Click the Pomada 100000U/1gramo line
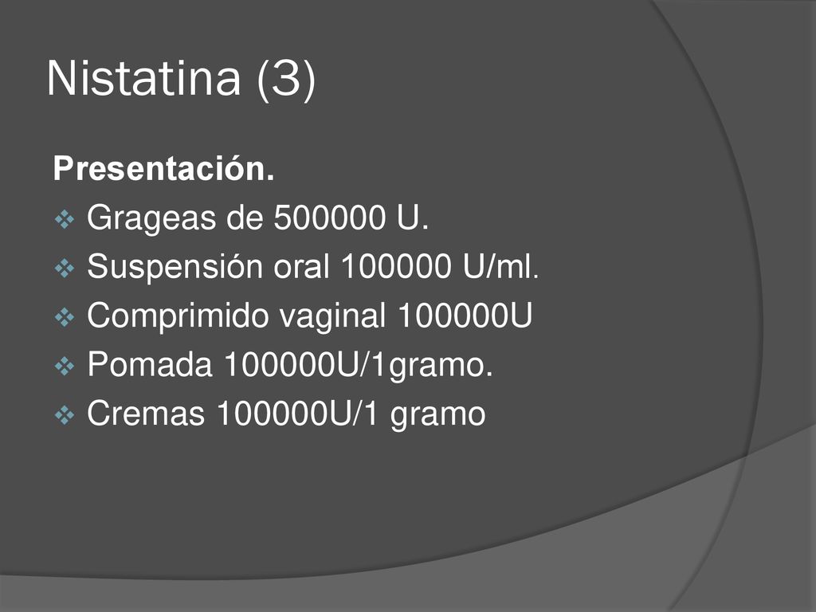 (290, 364)
